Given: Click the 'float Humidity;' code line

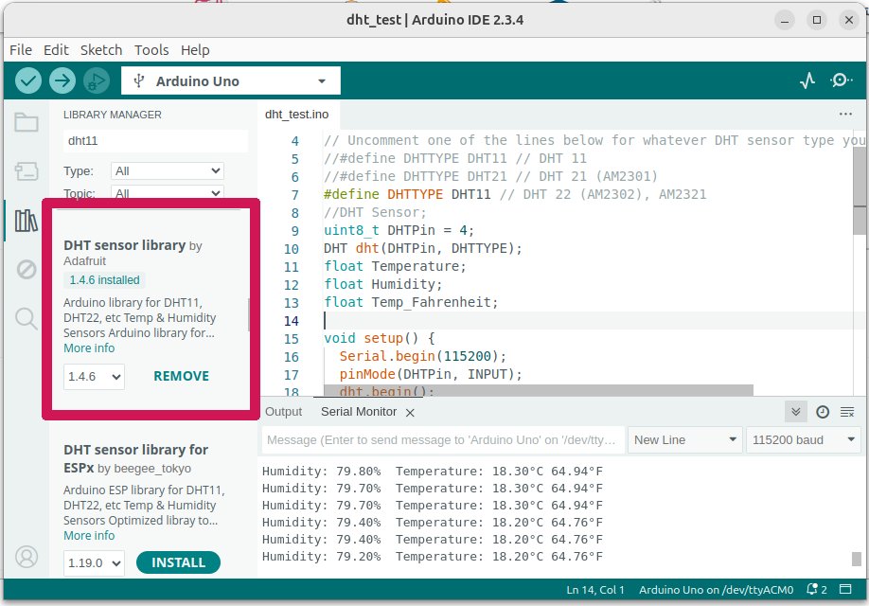Looking at the screenshot, I should click(x=383, y=284).
